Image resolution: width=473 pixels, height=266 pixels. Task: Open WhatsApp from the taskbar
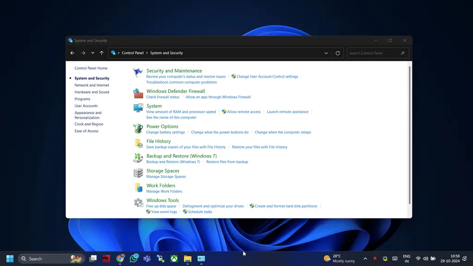pos(133,259)
